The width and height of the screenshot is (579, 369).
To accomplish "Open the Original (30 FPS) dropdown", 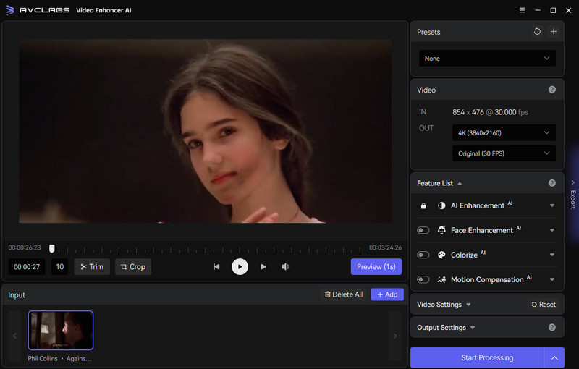I will [x=504, y=153].
